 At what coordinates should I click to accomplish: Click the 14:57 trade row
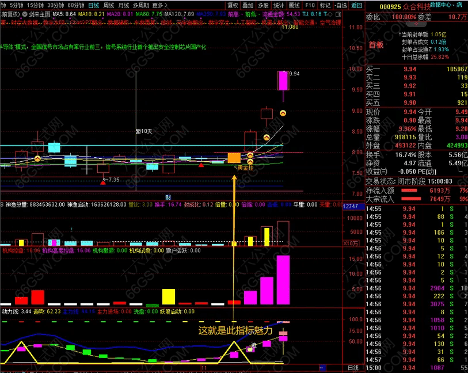pyautogui.click(x=417, y=360)
